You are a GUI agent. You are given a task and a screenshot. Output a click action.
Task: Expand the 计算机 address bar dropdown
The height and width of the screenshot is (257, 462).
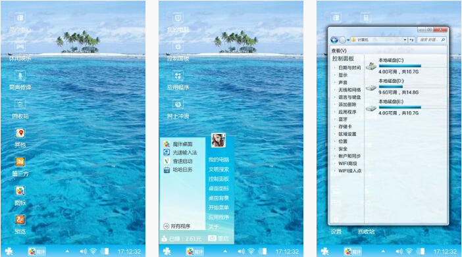click(405, 39)
